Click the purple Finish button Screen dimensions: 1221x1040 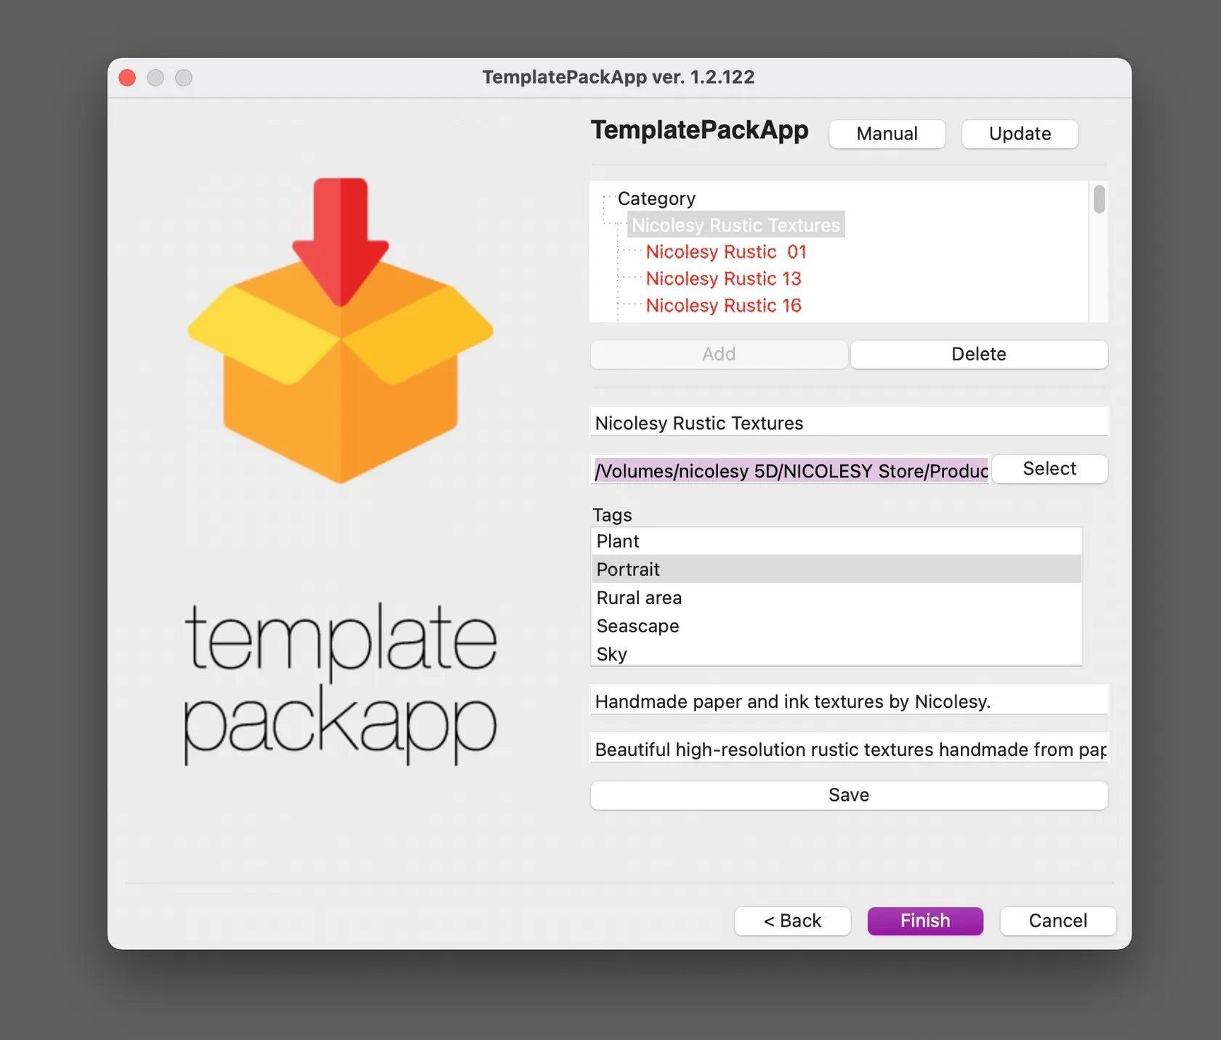[924, 921]
